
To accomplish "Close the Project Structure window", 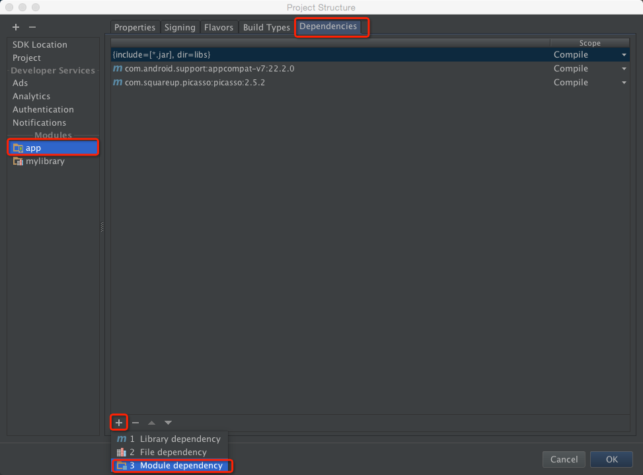I will click(9, 7).
